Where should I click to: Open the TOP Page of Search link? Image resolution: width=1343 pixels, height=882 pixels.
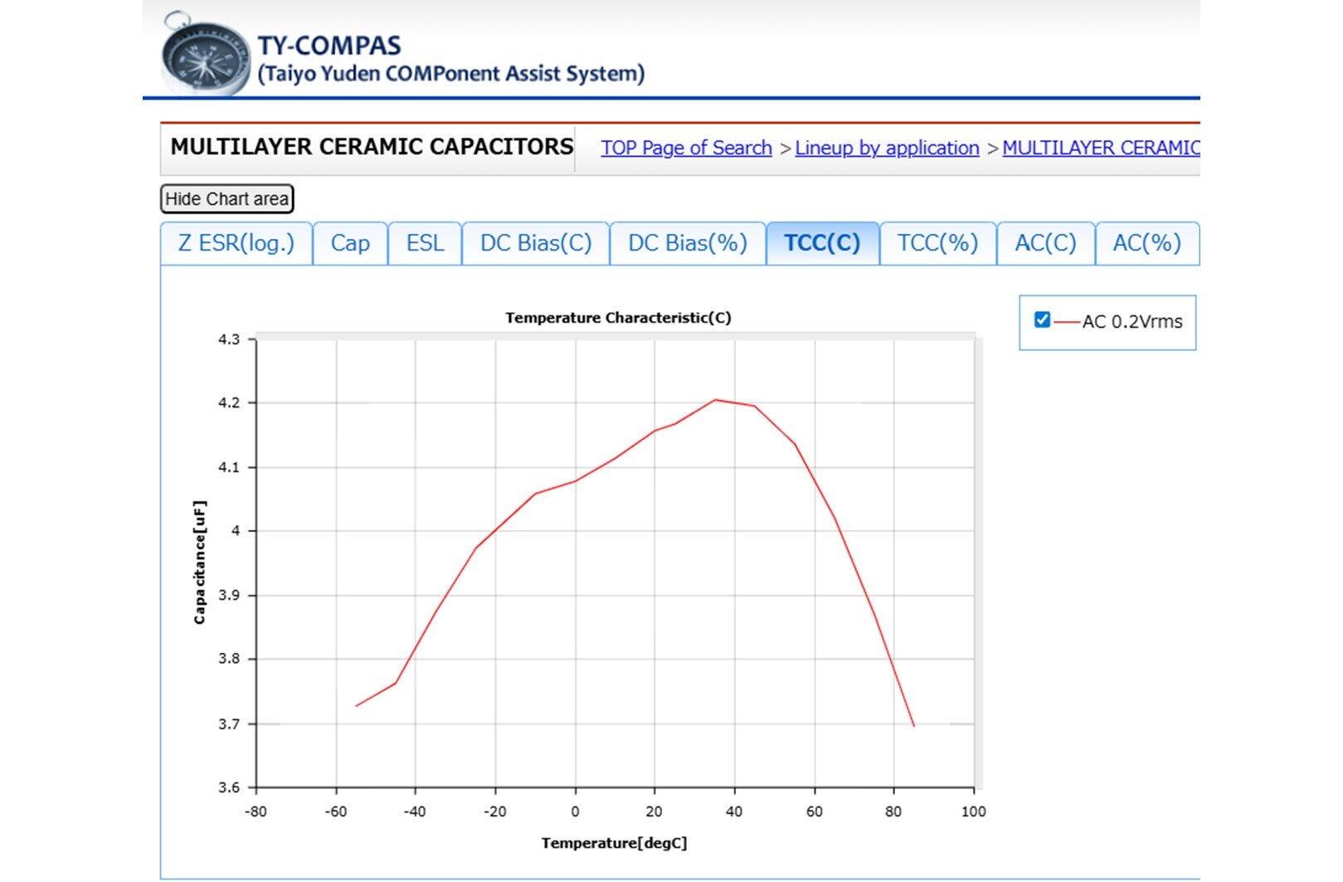click(686, 148)
